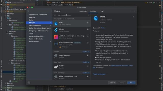Select the Dart plugin row icon
The height and width of the screenshot is (91, 163).
point(56,24)
